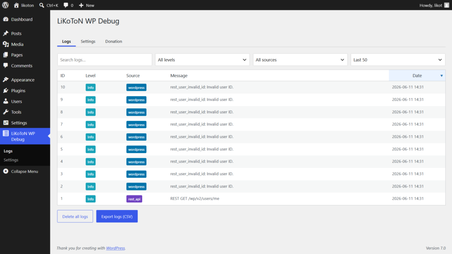Image resolution: width=452 pixels, height=254 pixels.
Task: Sort by the Message column header
Action: click(x=179, y=75)
